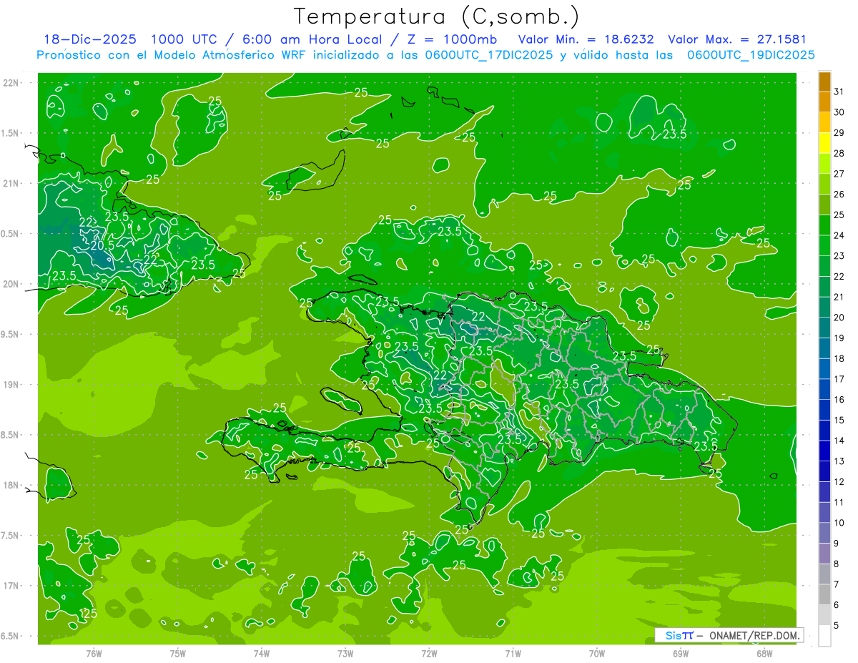This screenshot has height=663, width=858.
Task: Click "Valor Max. = 27.1581" readout
Action: point(736,39)
